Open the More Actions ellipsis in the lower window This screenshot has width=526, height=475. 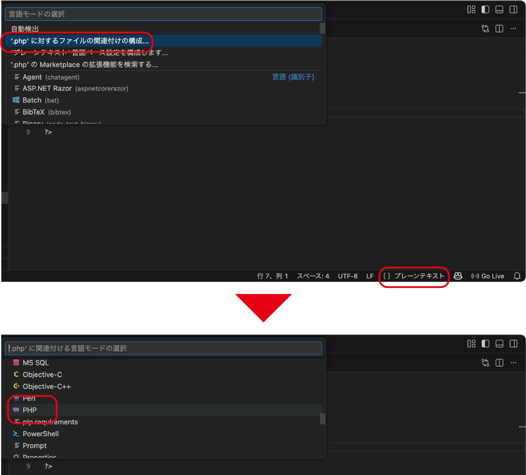[513, 363]
